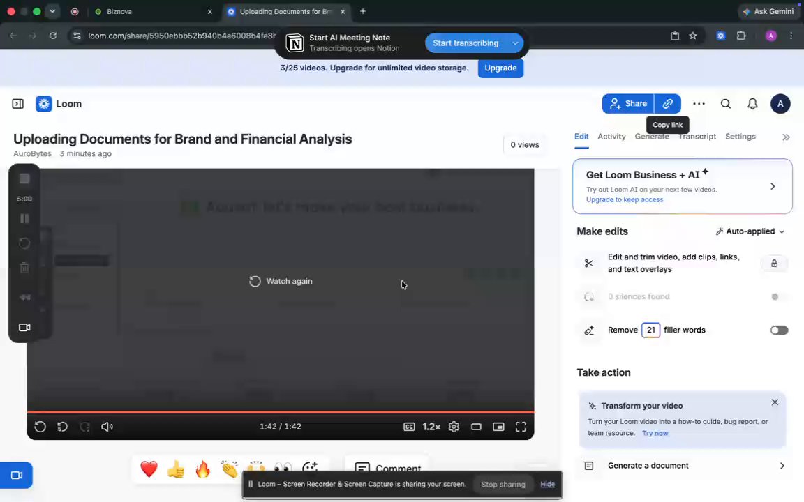Click Stop sharing
The image size is (804, 502).
click(503, 485)
